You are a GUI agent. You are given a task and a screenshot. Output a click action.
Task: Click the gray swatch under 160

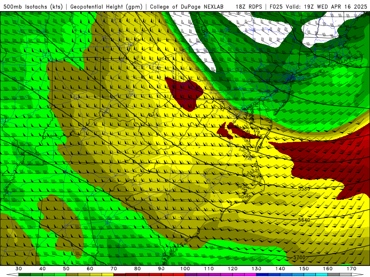tap(333, 275)
